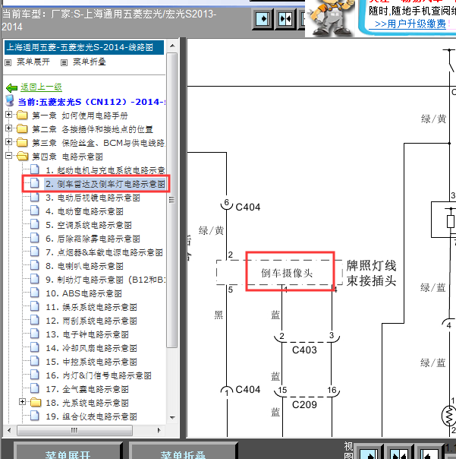Open the 返回上一级 link
The height and width of the screenshot is (459, 456).
41,87
